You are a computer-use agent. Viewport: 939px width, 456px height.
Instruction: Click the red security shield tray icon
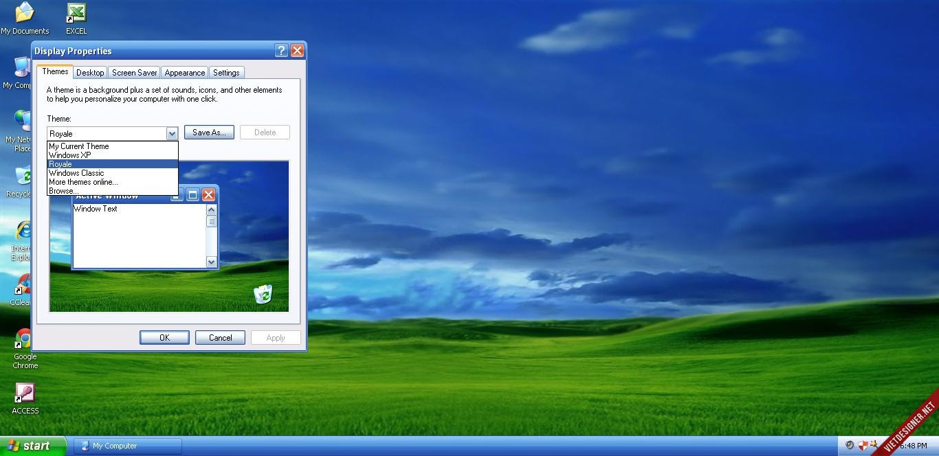tap(863, 446)
